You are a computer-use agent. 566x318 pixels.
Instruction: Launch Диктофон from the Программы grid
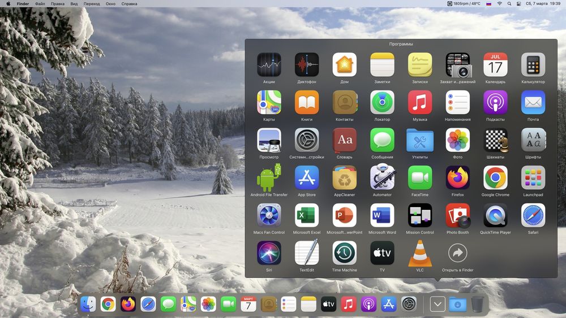pos(306,65)
